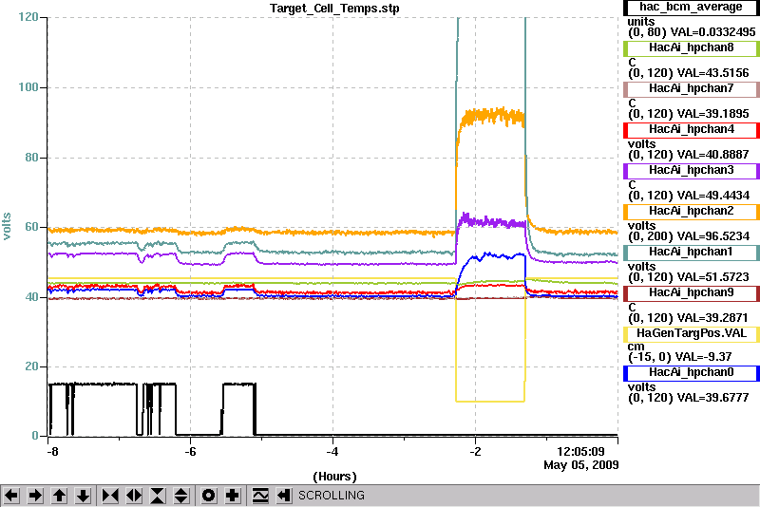Click the vertical zoom-in hourglass icon
760x507 pixels.
(158, 496)
